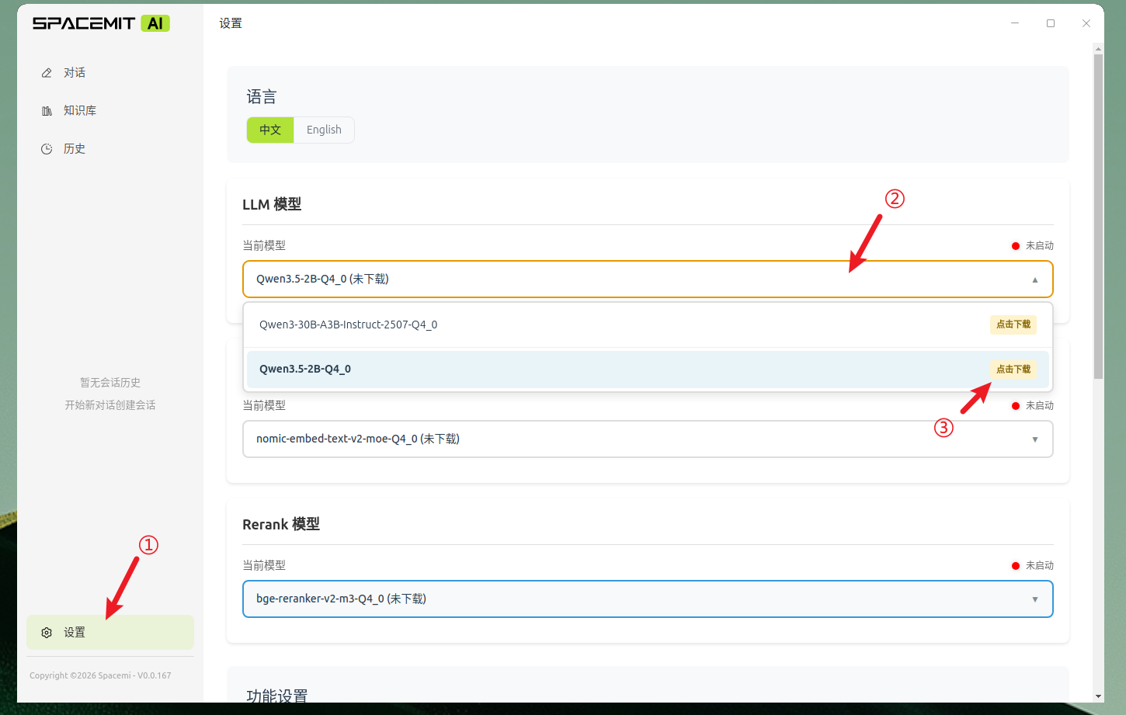Select Qwen3.5-2B-Q4_0 option in list
The height and width of the screenshot is (715, 1126).
point(648,370)
